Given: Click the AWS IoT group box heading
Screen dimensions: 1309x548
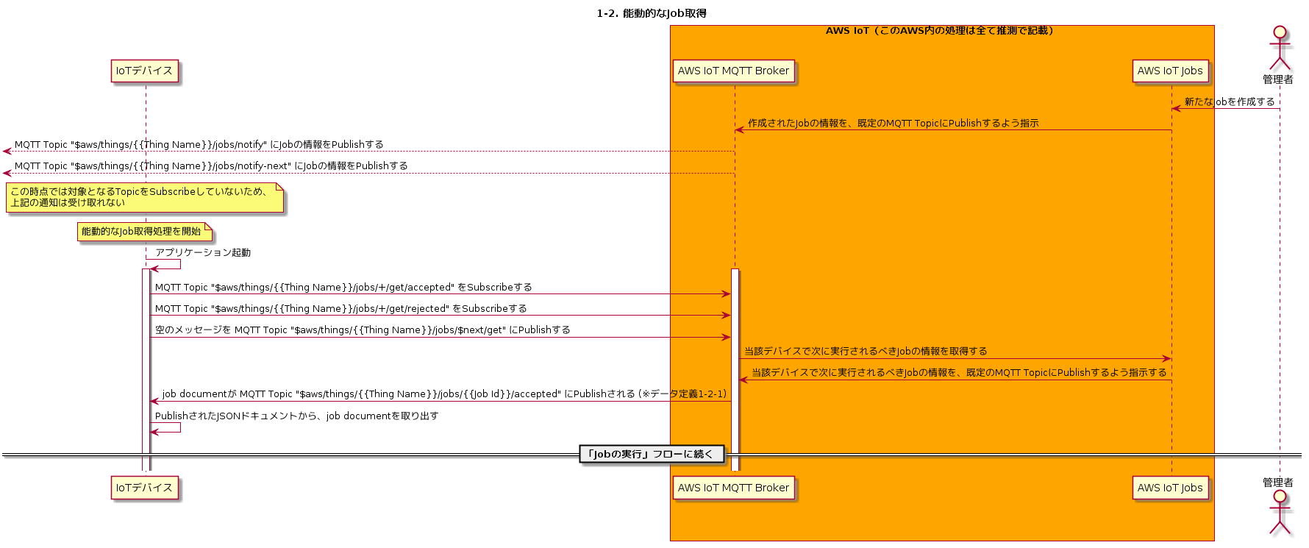Looking at the screenshot, I should pos(940,31).
